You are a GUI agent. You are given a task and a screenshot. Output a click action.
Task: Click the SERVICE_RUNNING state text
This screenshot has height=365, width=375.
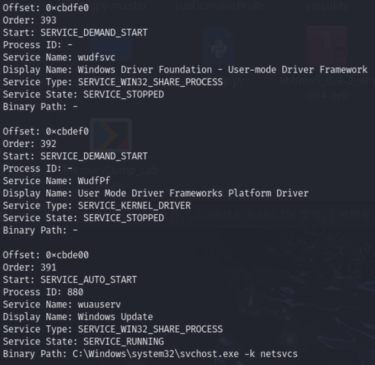tap(123, 341)
